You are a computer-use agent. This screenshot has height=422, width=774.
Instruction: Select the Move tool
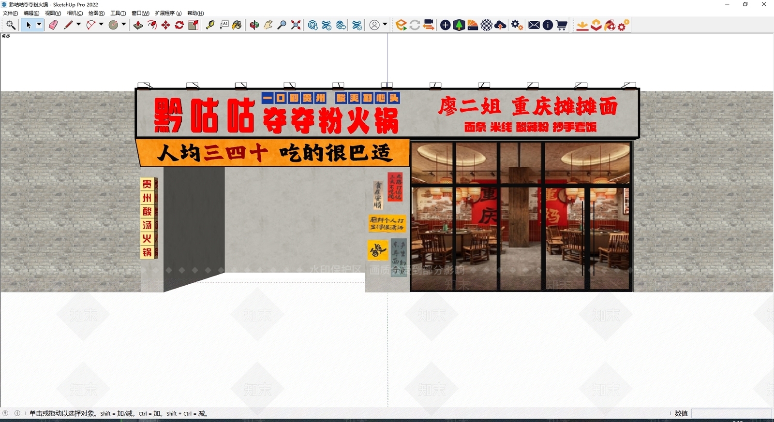(x=166, y=25)
